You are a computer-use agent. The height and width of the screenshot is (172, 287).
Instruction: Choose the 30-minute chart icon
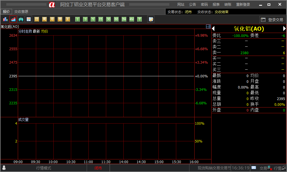108,19
